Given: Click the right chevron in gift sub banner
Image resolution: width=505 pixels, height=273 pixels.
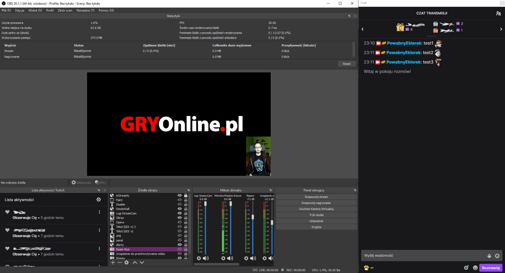Looking at the screenshot, I should click(x=501, y=29).
